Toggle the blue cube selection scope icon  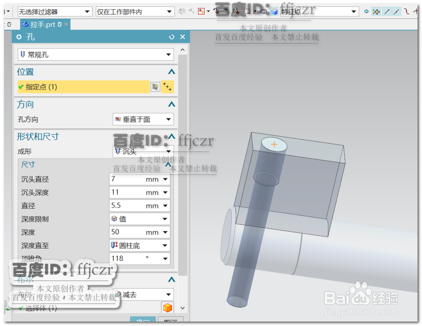pyautogui.click(x=274, y=11)
